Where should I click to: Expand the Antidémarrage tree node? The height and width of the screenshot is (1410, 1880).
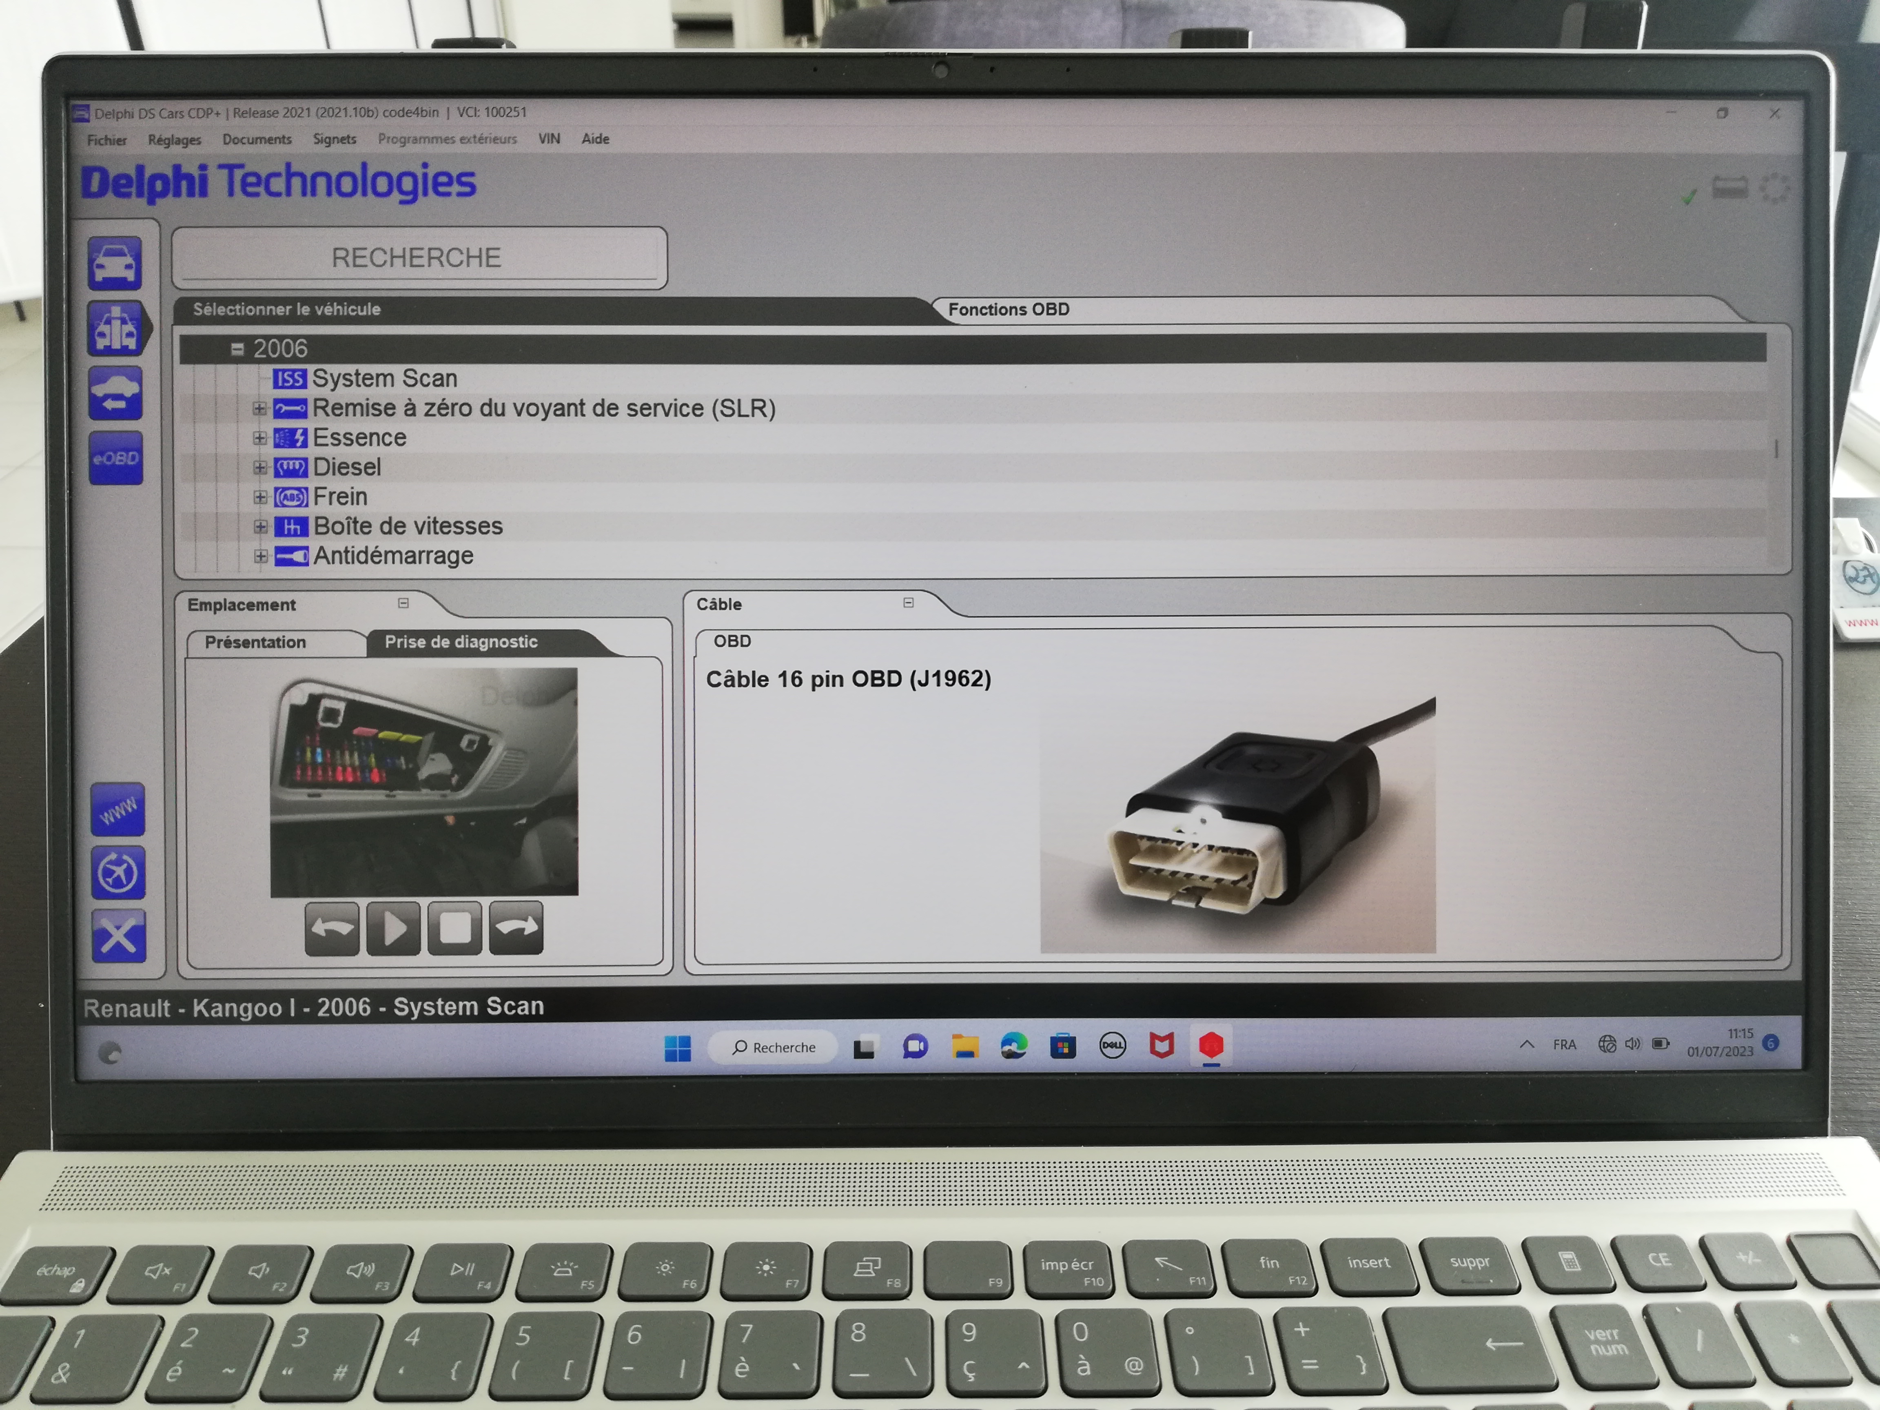[261, 556]
